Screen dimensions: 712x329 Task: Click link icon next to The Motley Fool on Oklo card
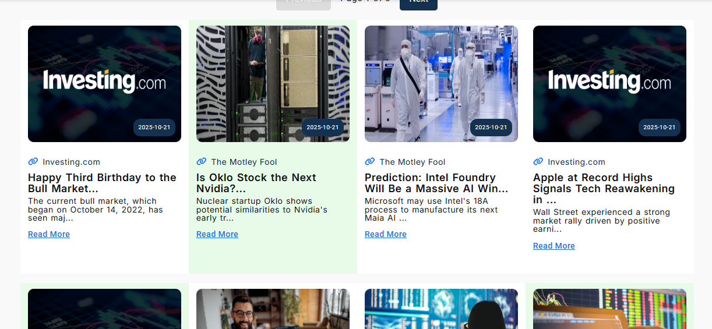201,161
